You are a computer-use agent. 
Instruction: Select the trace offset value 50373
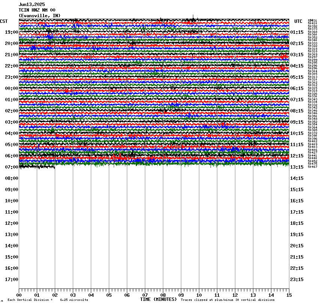pos(313,29)
